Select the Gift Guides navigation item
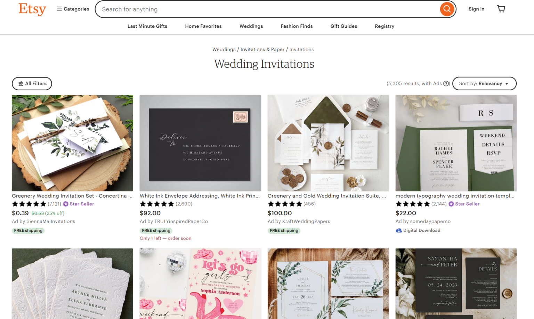 tap(343, 26)
